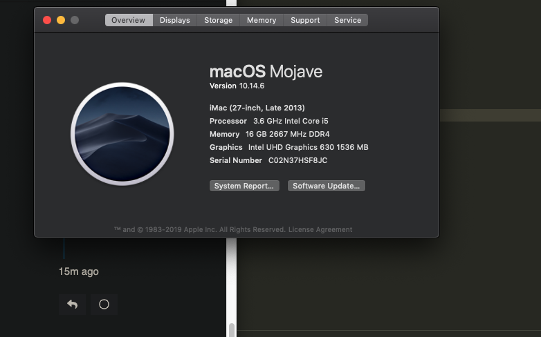Select the Memory tab
The height and width of the screenshot is (337, 541).
[x=262, y=20]
